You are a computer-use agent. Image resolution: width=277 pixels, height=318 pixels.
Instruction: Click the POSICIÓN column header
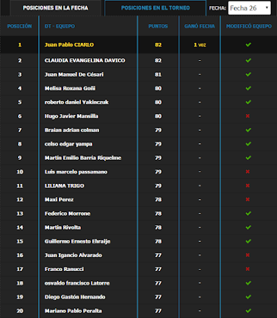[19, 26]
